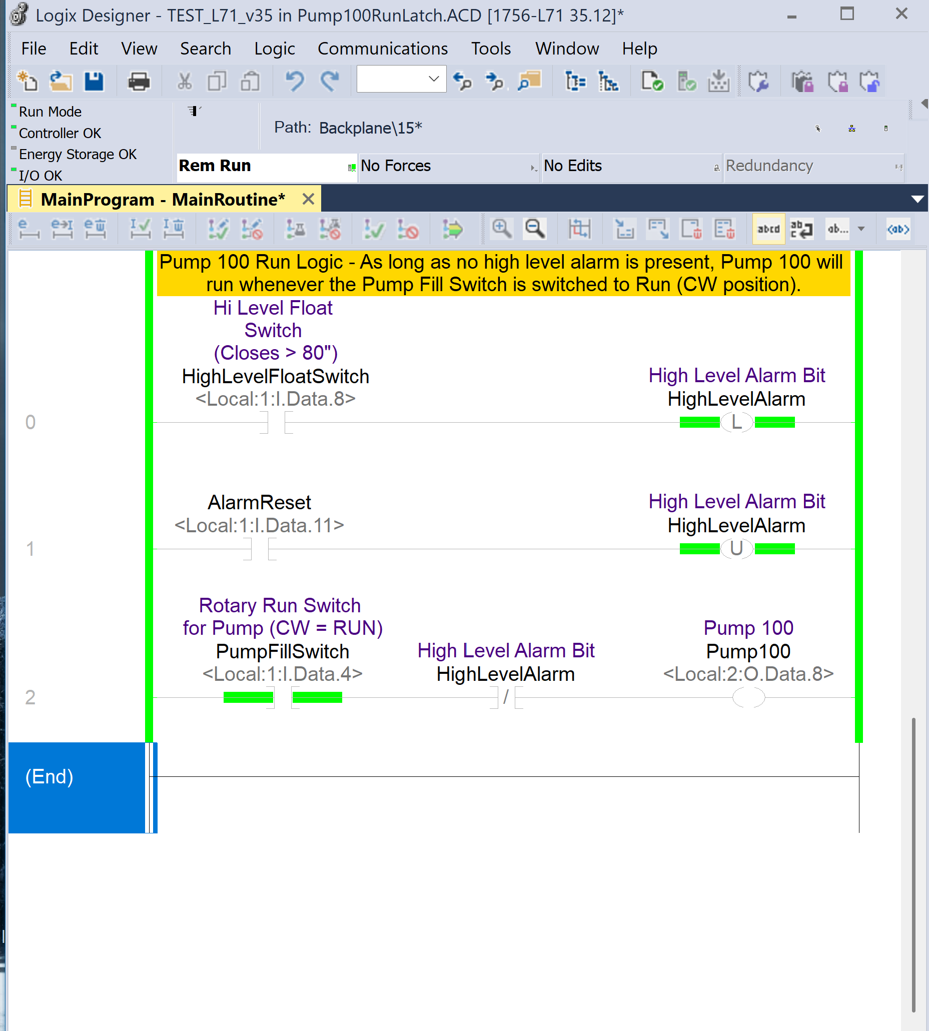Toggle the HighLevelFloatSwitch contact on rung 0
This screenshot has height=1031, width=929.
276,423
